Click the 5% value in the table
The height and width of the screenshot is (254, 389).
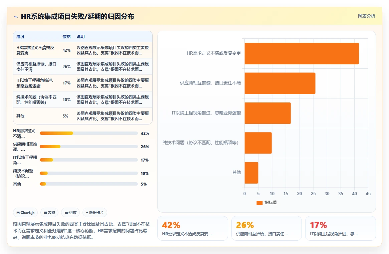click(65, 116)
